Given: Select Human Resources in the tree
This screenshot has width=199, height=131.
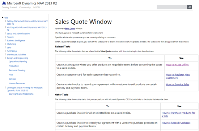Looking at the screenshot, I should click(17, 83).
